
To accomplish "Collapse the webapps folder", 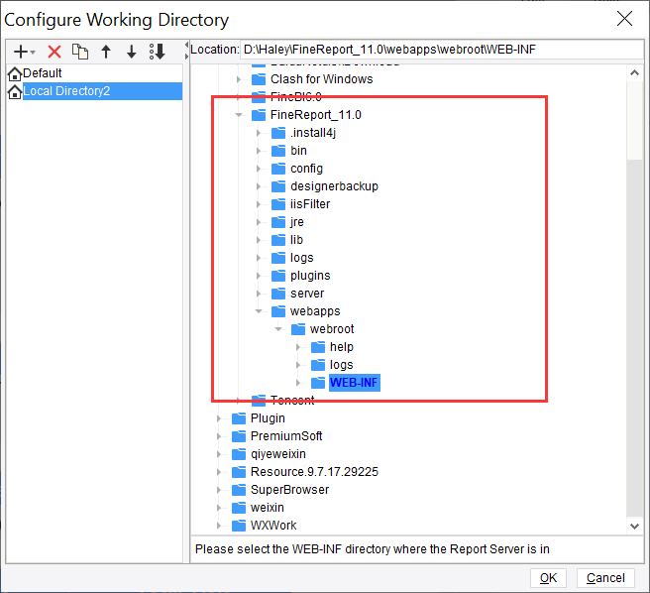I will [259, 310].
